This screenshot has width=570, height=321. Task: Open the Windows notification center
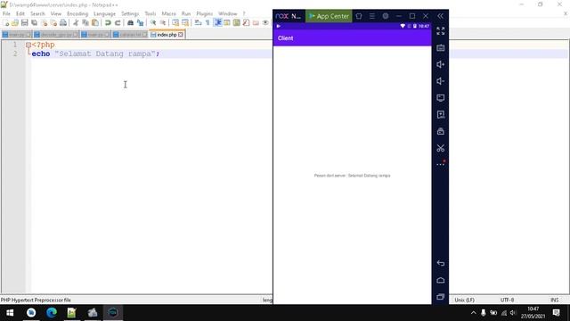pyautogui.click(x=556, y=313)
